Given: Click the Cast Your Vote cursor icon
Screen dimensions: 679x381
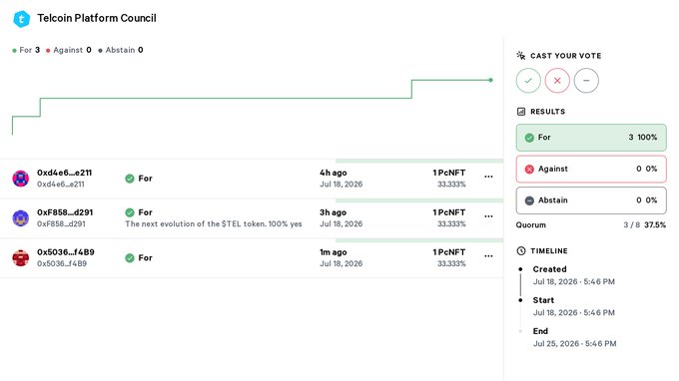Looking at the screenshot, I should pyautogui.click(x=521, y=56).
